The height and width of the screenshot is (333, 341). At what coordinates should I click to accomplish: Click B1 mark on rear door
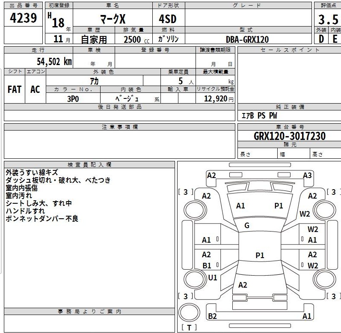click(207, 265)
